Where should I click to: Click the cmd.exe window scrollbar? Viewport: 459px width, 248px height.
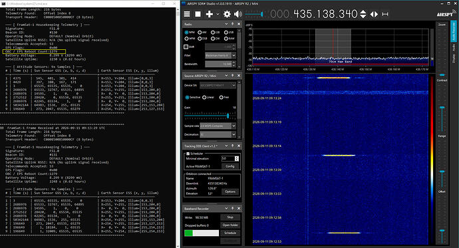tap(178, 128)
